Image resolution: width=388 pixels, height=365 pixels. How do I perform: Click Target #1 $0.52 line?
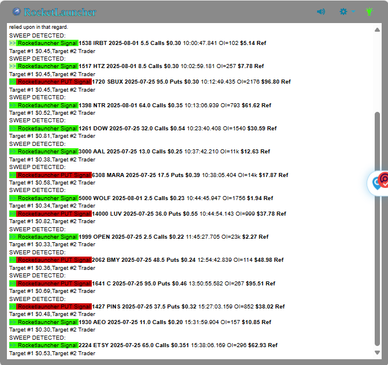(x=52, y=113)
